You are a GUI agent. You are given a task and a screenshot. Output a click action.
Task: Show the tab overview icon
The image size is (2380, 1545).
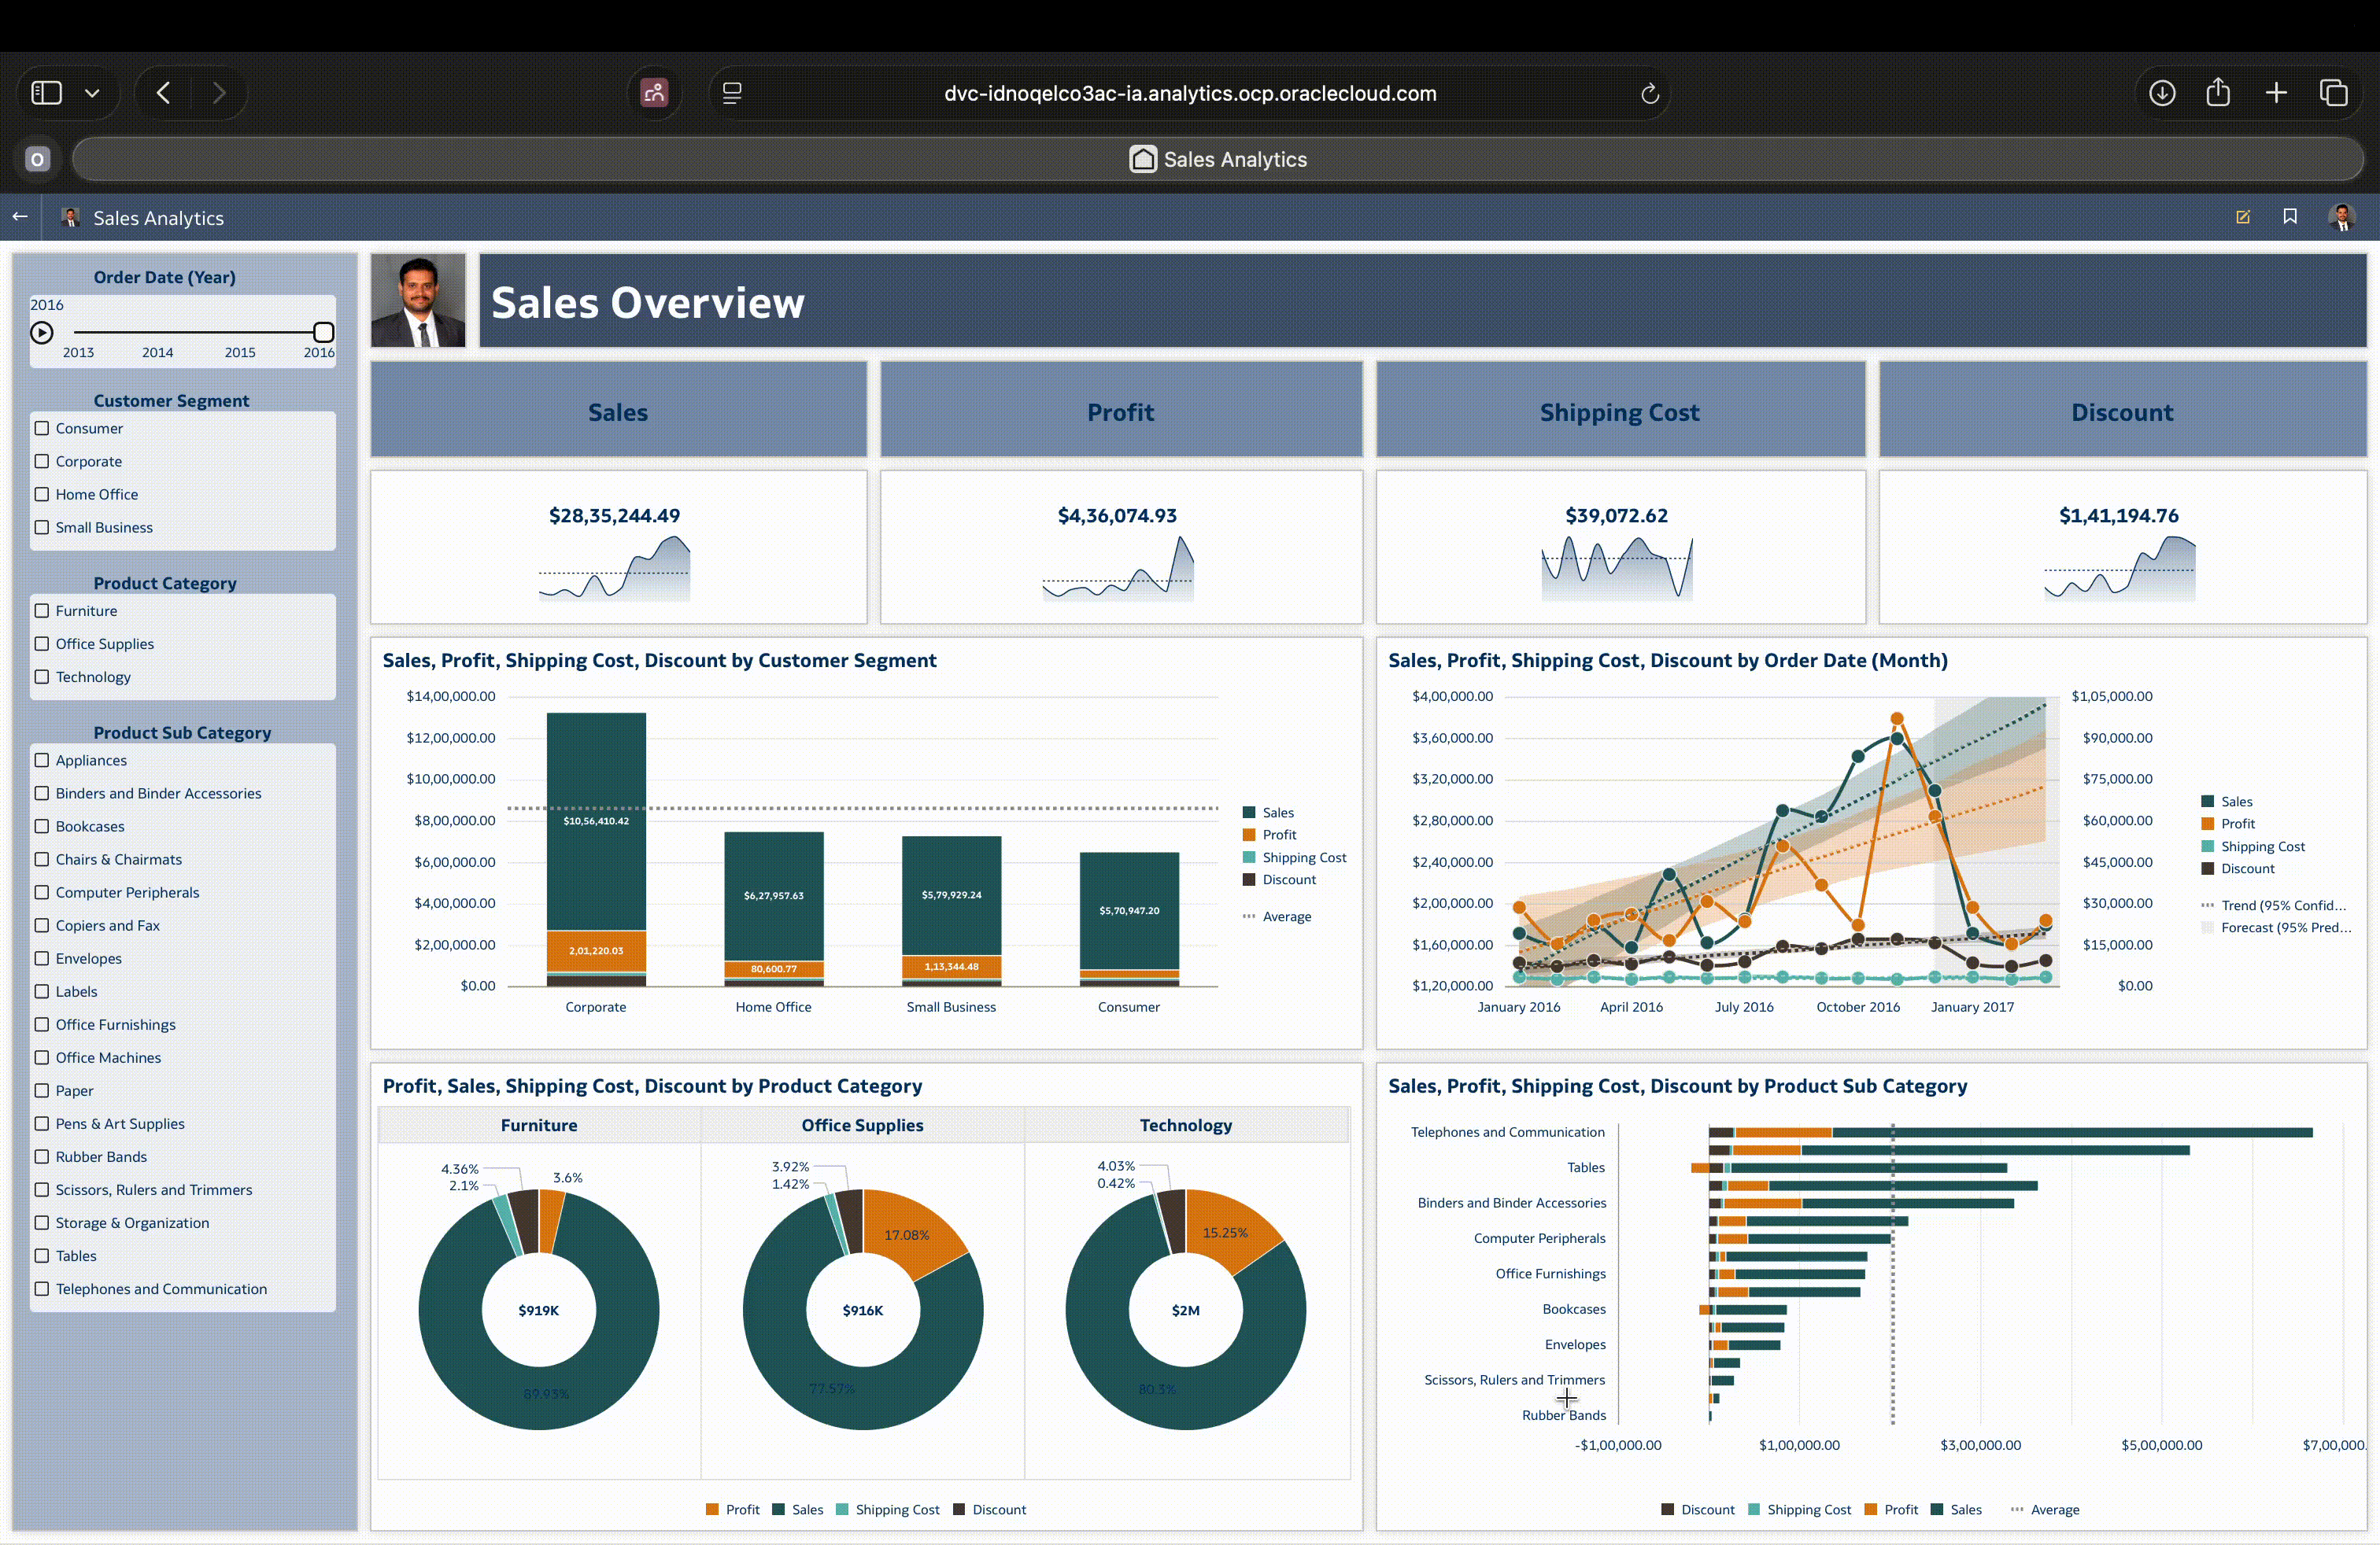[x=2333, y=93]
